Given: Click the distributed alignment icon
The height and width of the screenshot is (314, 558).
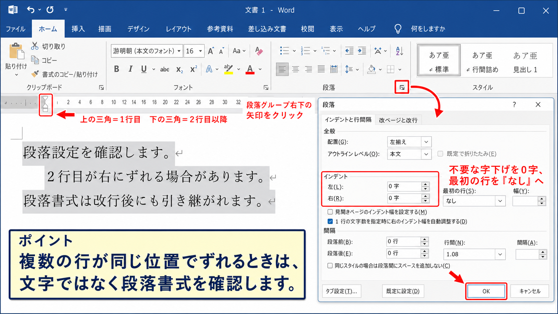Looking at the screenshot, I should coord(334,69).
